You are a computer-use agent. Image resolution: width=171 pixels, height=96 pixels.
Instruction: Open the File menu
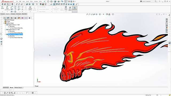(x=17, y=1)
